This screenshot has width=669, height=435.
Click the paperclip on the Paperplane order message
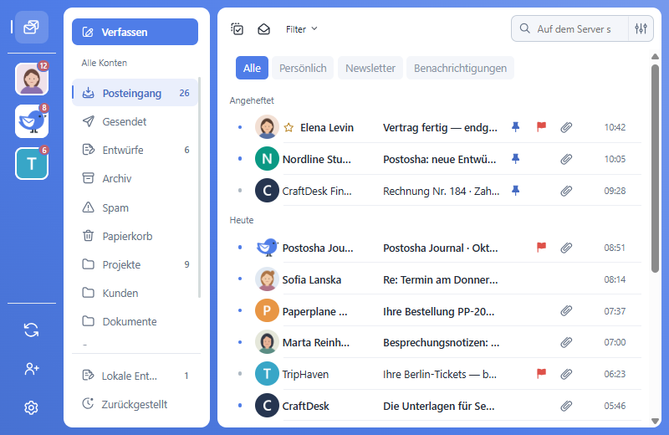coord(566,311)
